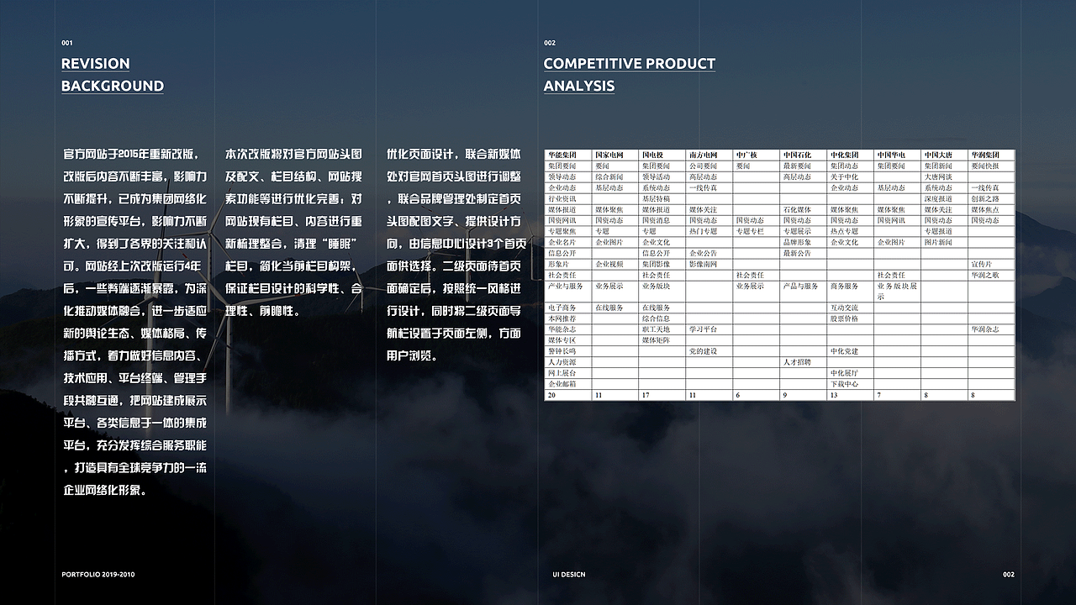
Task: Select the 南方电网 column header
Action: coord(709,155)
